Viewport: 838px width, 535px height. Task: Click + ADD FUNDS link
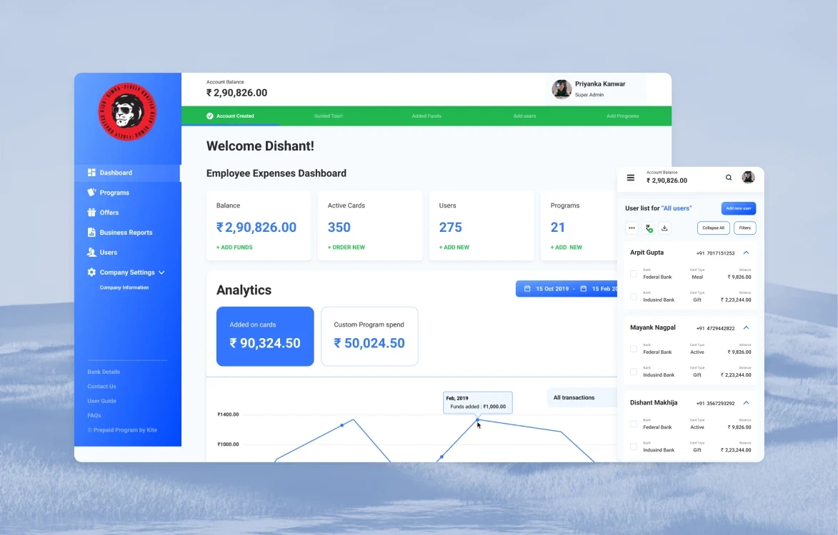click(234, 248)
